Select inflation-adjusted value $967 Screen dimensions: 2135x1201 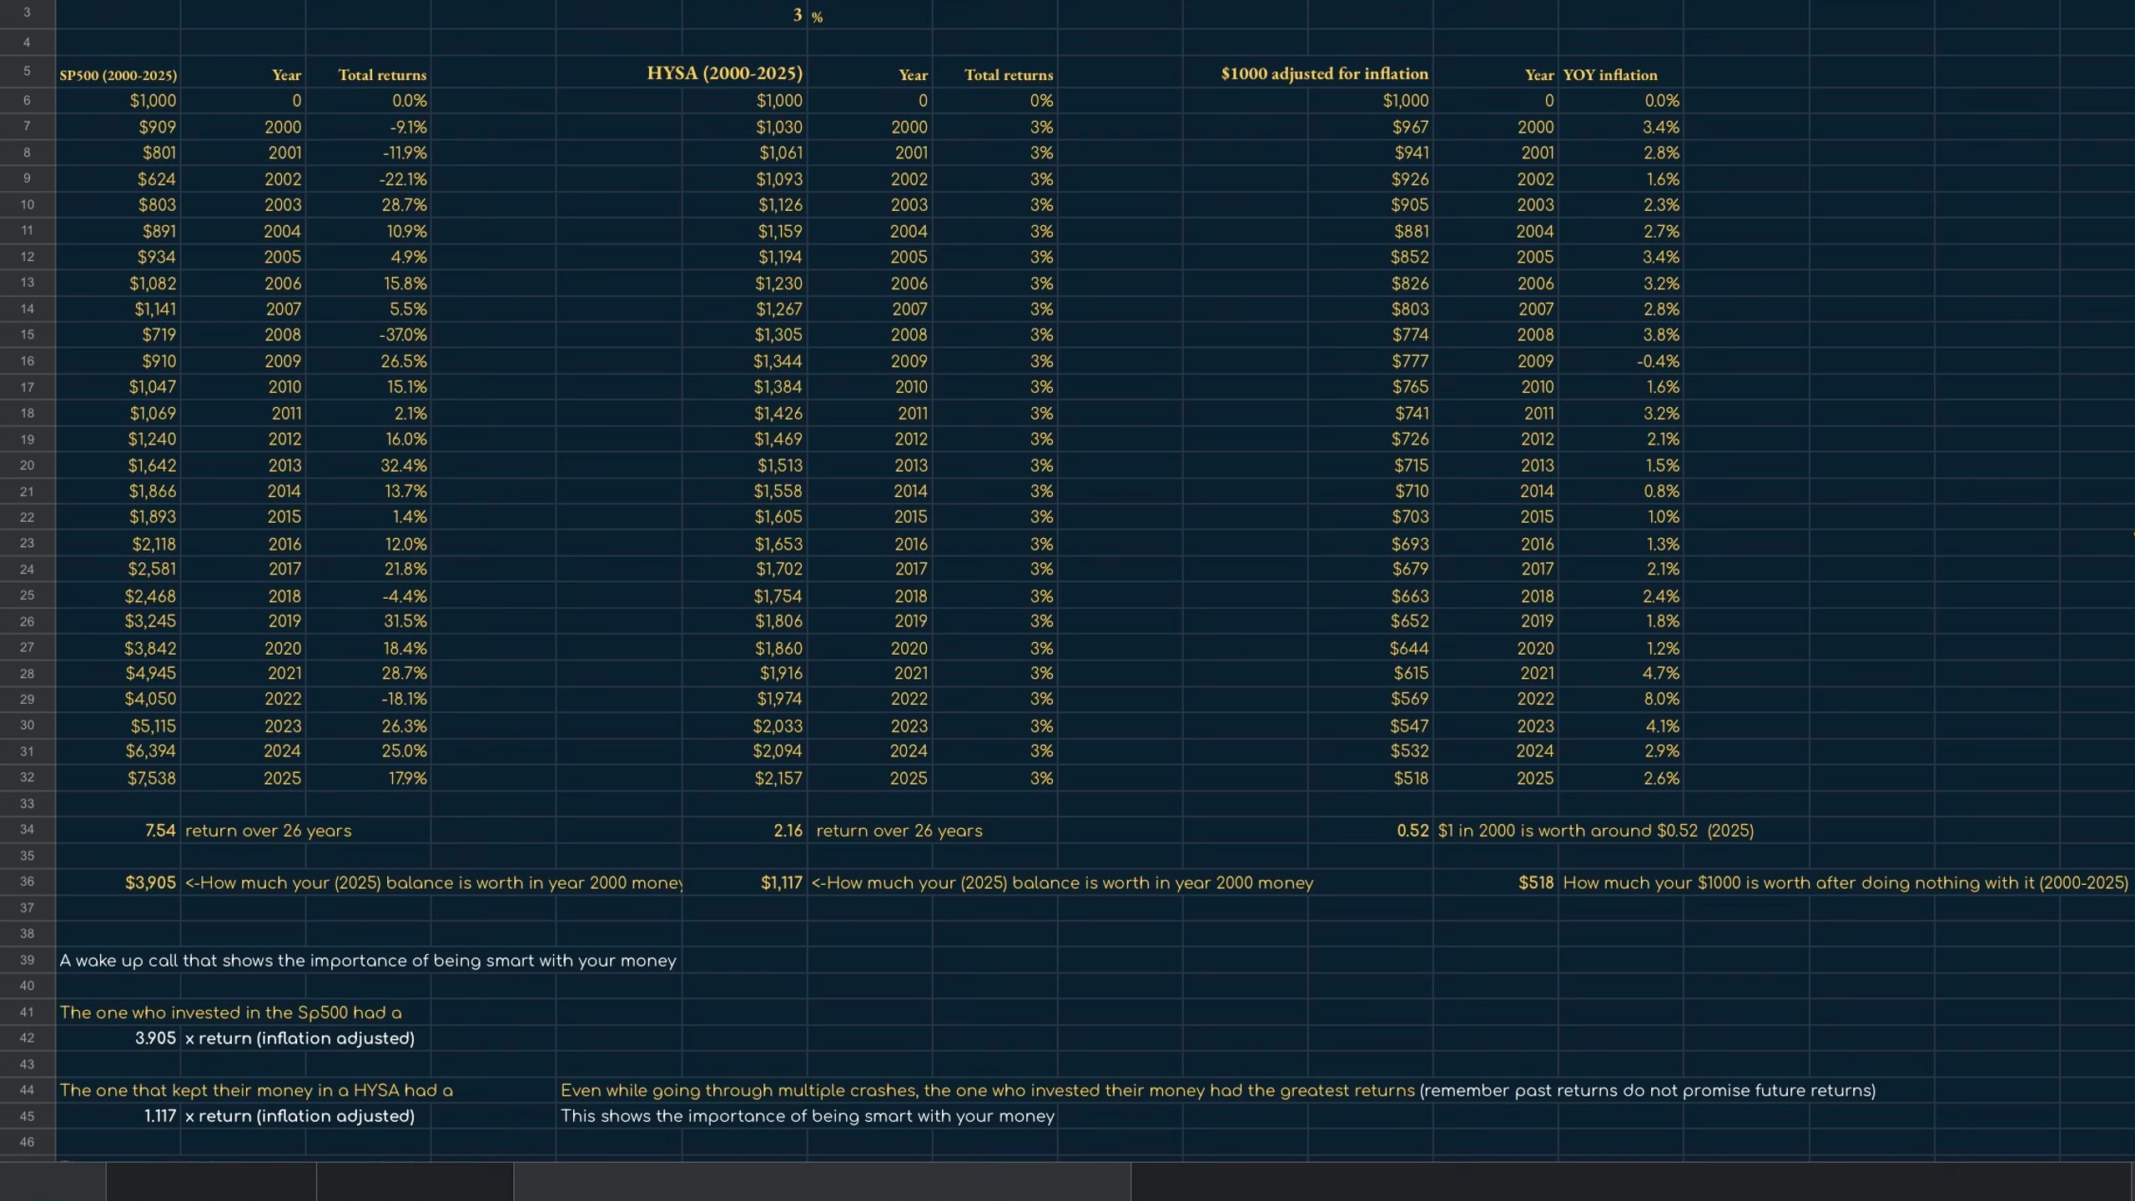(1370, 127)
